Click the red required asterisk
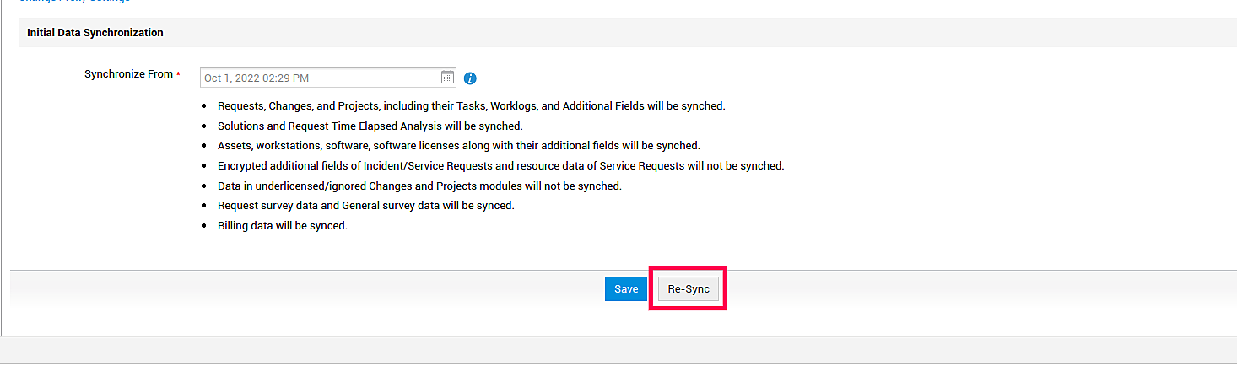The width and height of the screenshot is (1237, 366). (179, 75)
